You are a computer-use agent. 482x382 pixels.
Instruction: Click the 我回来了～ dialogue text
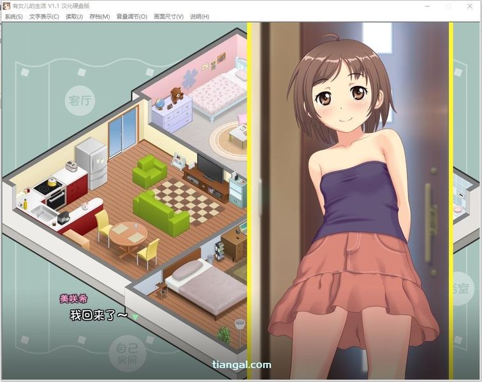click(x=98, y=315)
